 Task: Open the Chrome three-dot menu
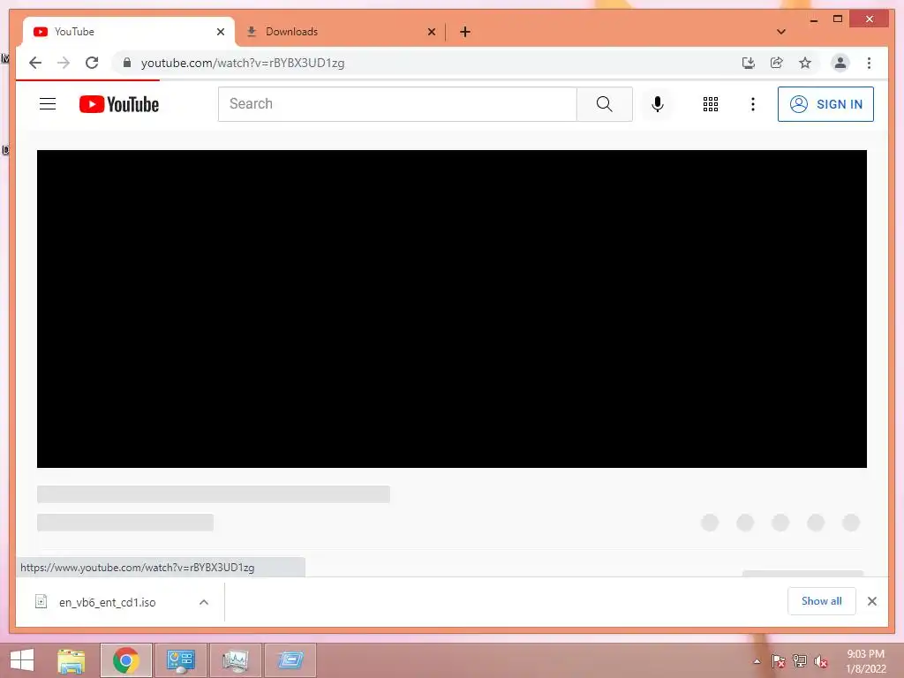coord(869,63)
